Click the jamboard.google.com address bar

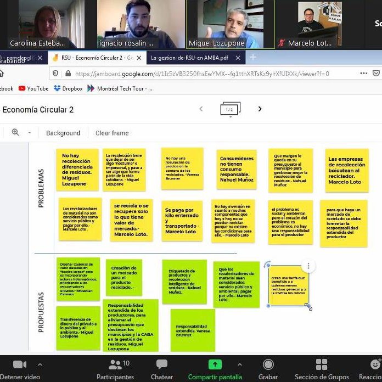point(202,74)
